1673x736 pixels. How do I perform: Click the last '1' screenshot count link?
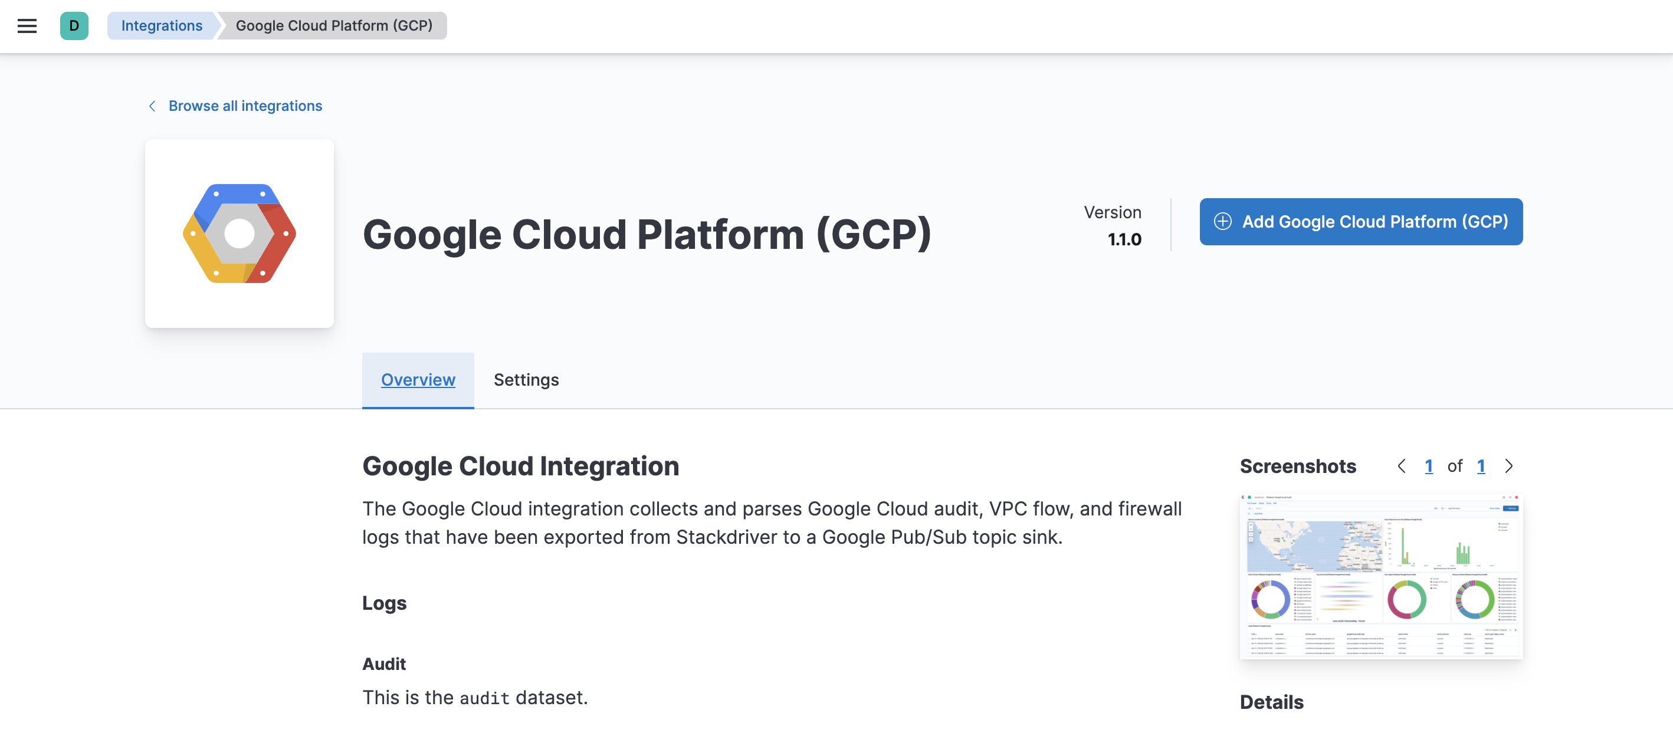[x=1481, y=465]
